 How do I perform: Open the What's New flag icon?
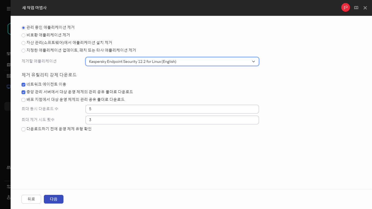tap(345, 7)
